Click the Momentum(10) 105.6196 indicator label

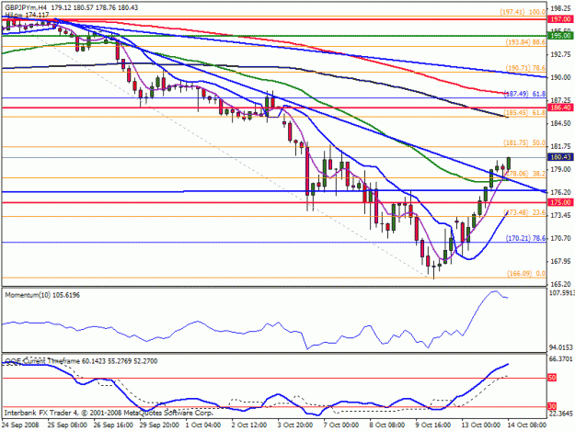pos(42,295)
